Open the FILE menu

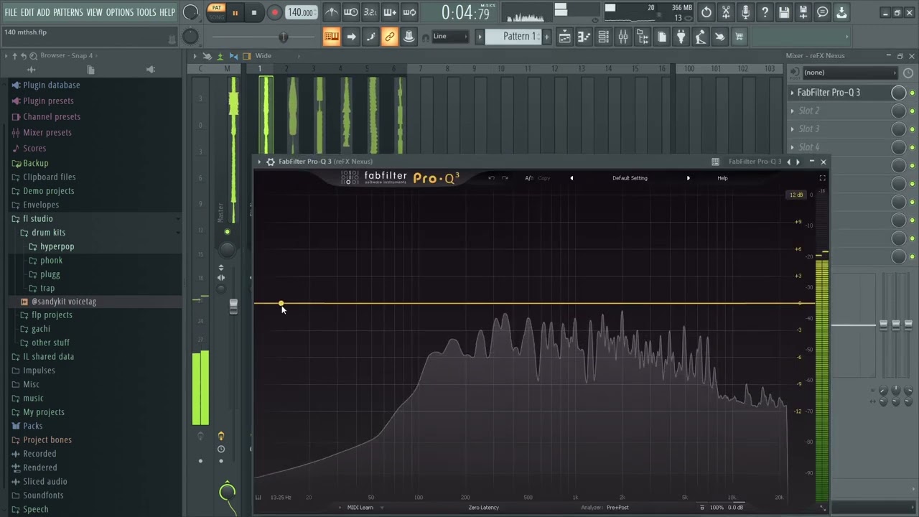point(11,12)
